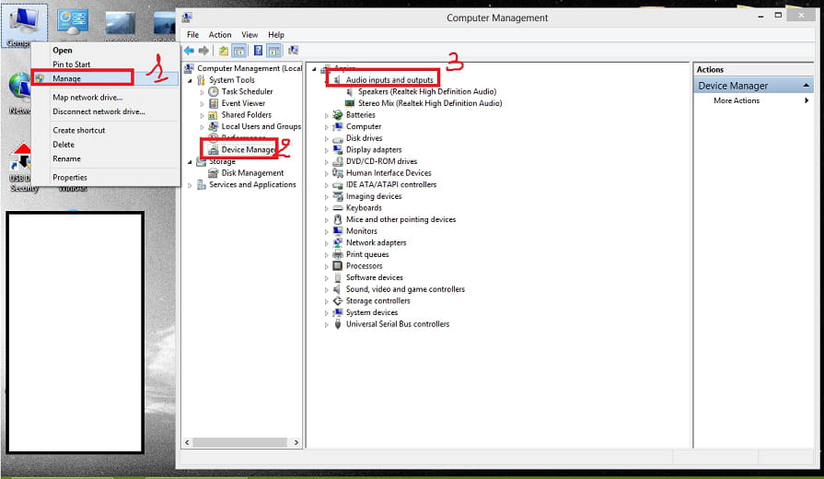The image size is (824, 479).
Task: Open the Action menu
Action: (220, 35)
